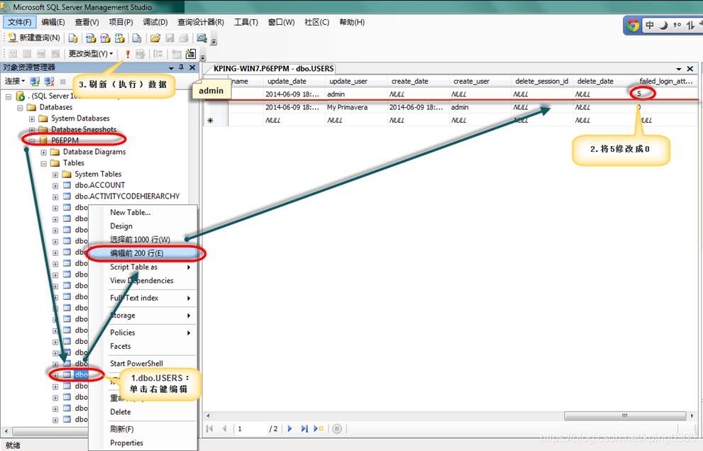Click the Chrome icon in the floating bar
This screenshot has height=451, width=703.
(633, 25)
